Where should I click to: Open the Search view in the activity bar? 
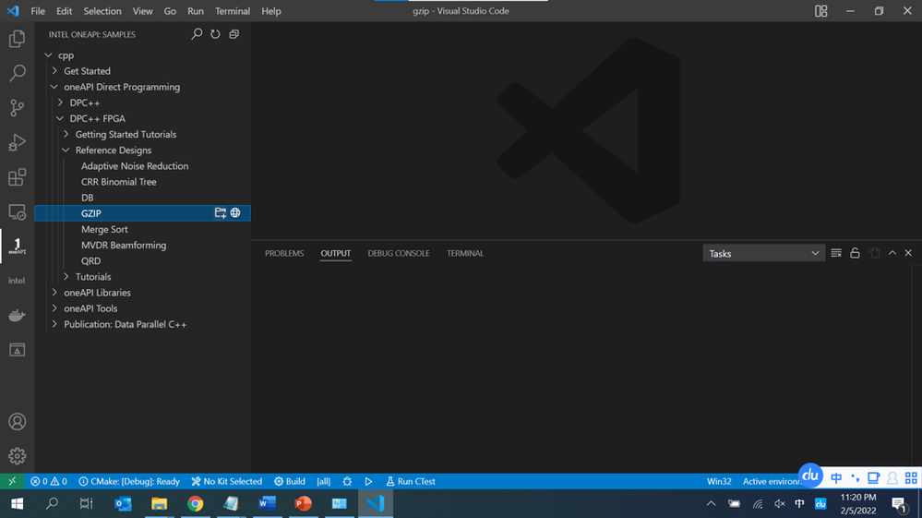pos(17,73)
